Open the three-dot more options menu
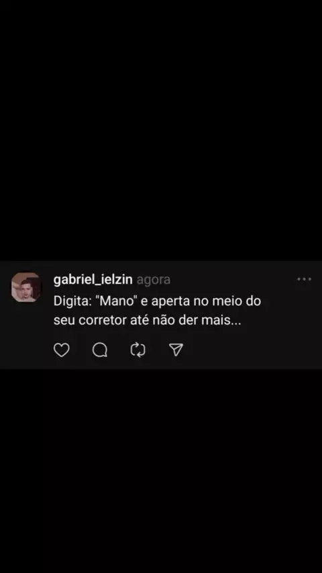This screenshot has width=322, height=573. coord(304,279)
